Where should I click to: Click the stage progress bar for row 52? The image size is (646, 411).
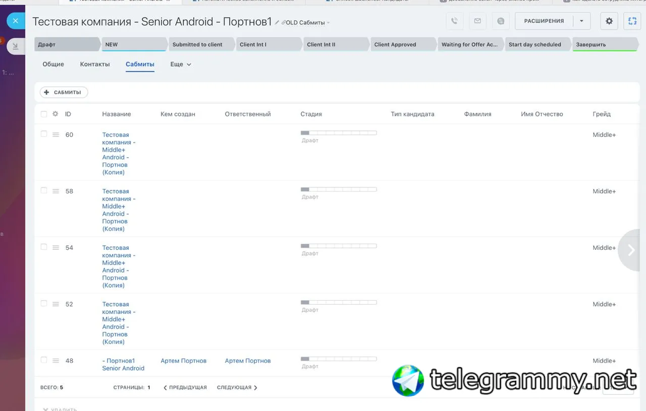coord(339,302)
